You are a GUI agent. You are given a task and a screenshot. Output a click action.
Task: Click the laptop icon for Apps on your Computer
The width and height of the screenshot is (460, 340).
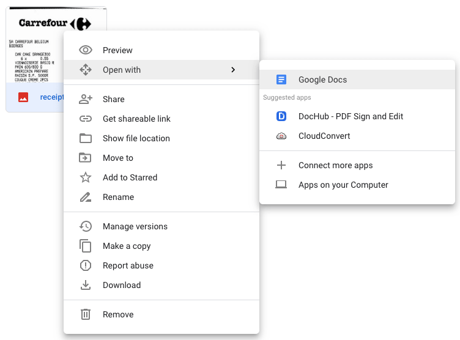click(281, 185)
